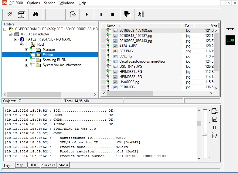
Task: Expand the System Volume Information node
Action: [x=27, y=65]
